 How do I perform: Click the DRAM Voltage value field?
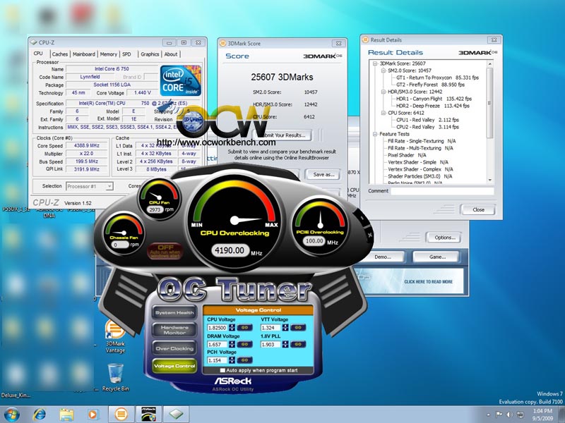pos(218,344)
